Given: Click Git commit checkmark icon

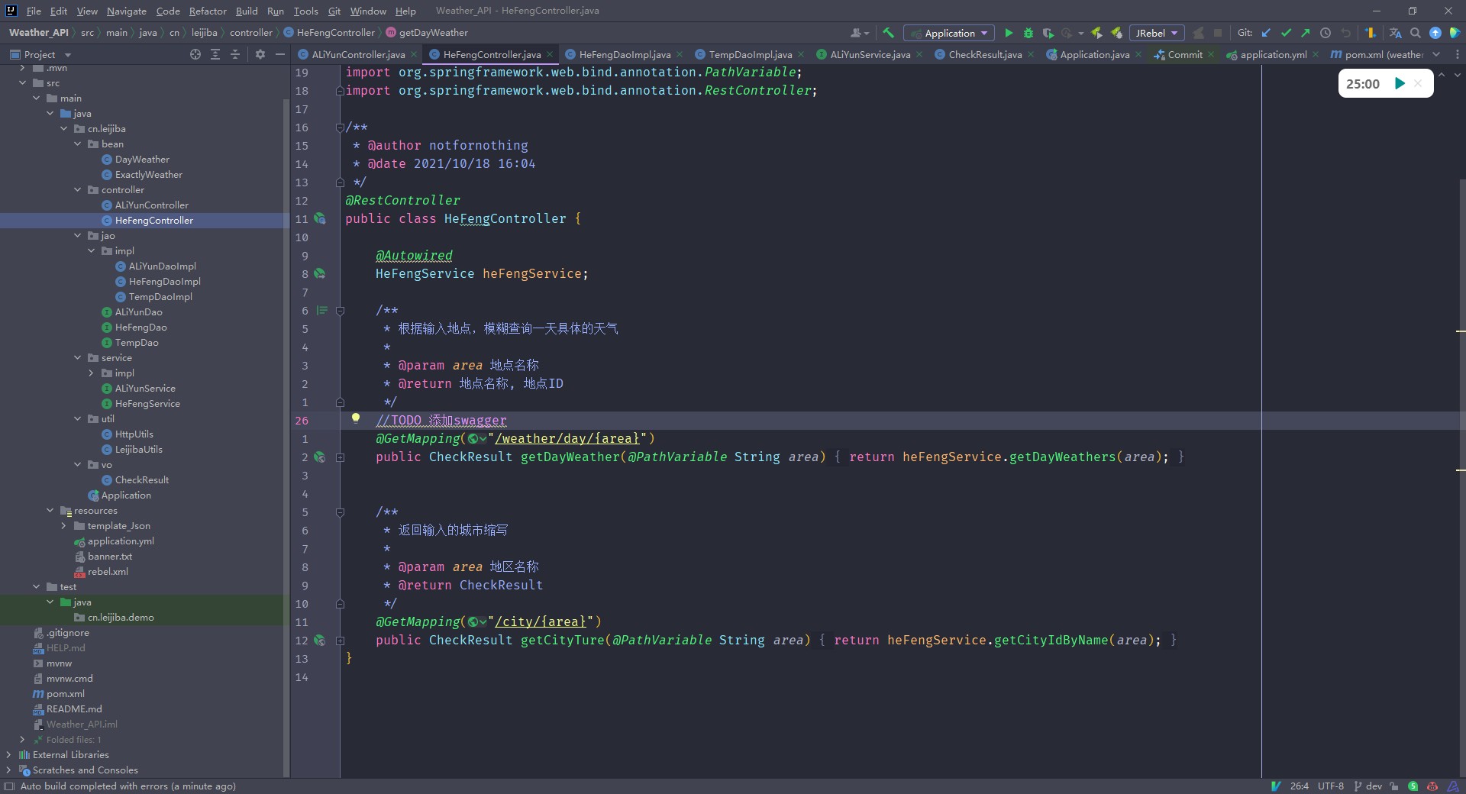Looking at the screenshot, I should (x=1286, y=33).
